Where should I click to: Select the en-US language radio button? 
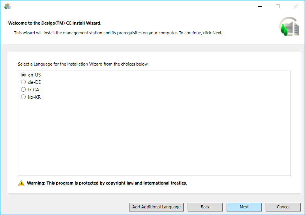point(23,75)
